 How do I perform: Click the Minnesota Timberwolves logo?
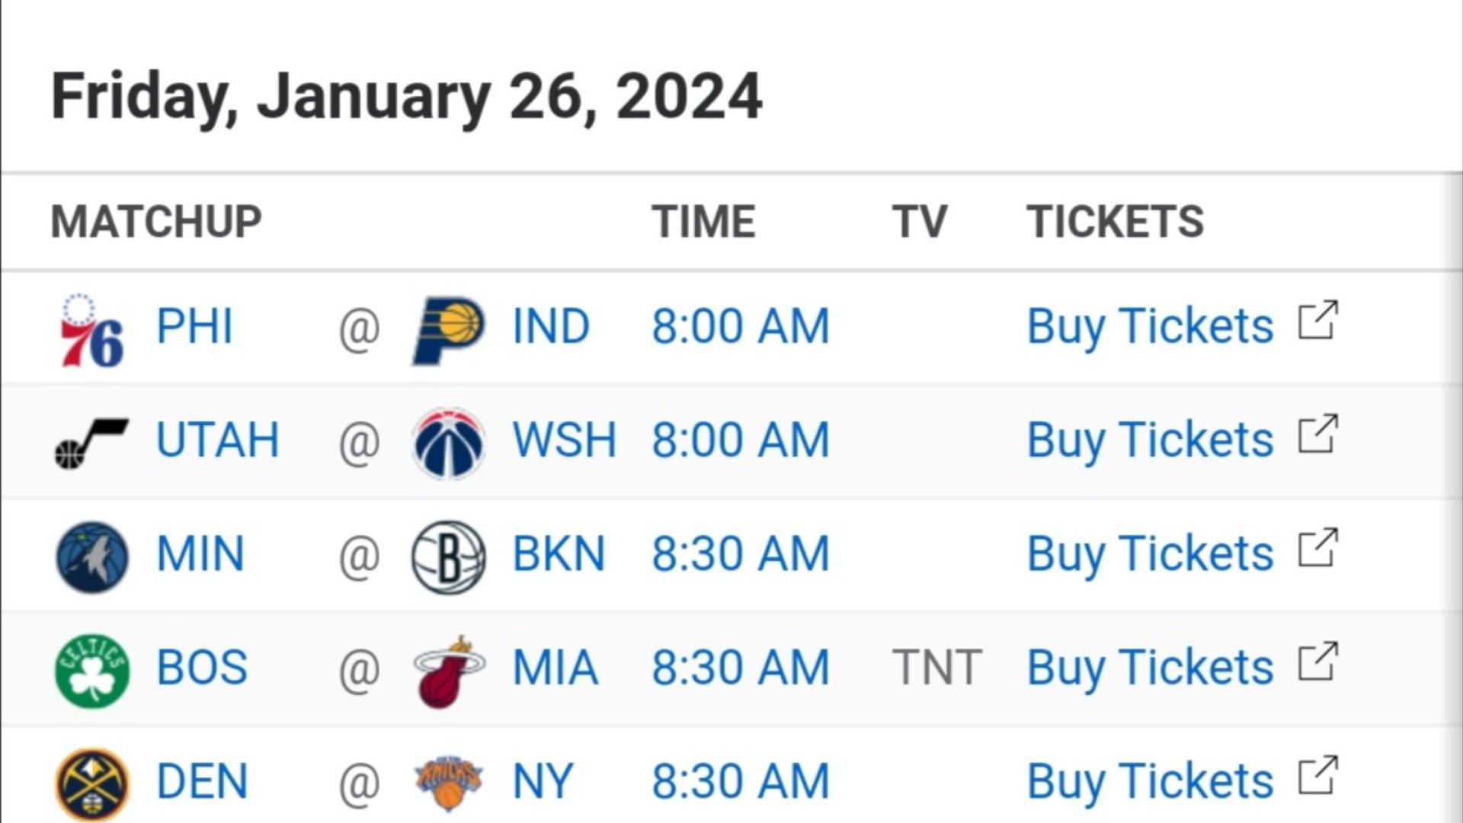tap(92, 557)
